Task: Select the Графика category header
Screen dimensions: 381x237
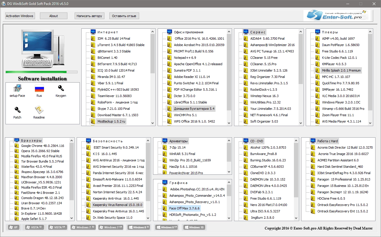Action: [x=178, y=183]
